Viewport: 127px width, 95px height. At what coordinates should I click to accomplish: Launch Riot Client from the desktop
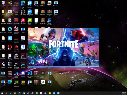tap(23, 21)
